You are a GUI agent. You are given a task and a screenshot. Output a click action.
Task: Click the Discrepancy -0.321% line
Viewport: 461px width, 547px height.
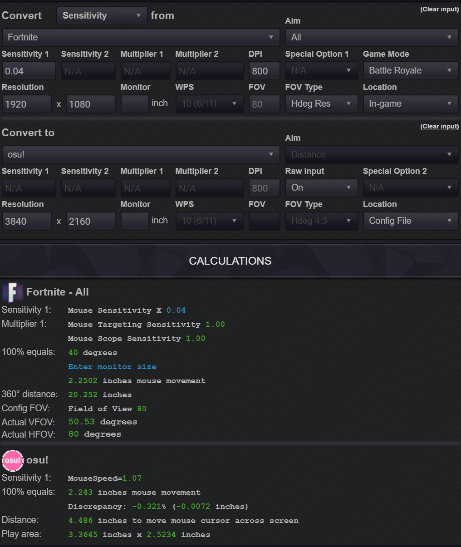(158, 507)
